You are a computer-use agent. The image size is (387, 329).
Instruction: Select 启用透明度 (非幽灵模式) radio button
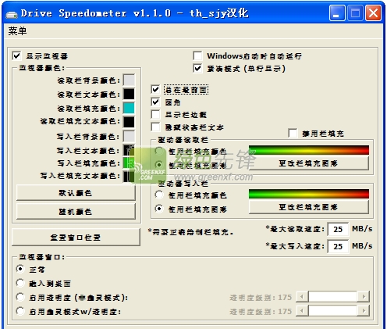click(20, 297)
